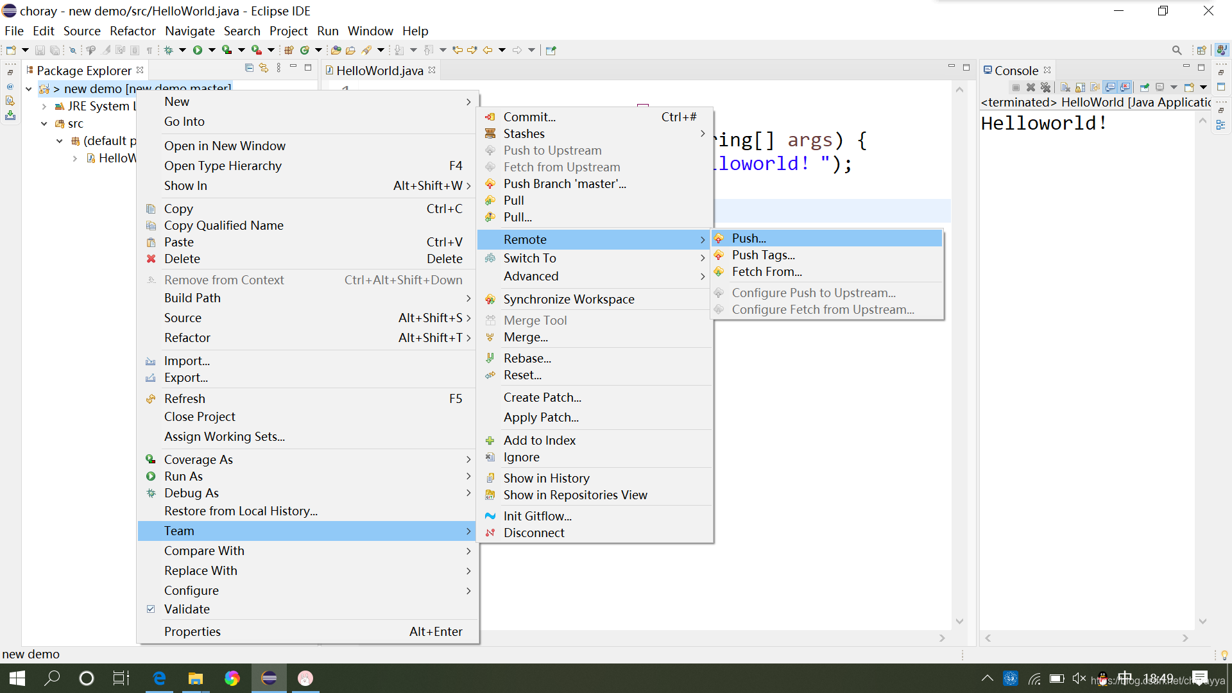Choose Show in History menu entry
Image resolution: width=1232 pixels, height=693 pixels.
[x=595, y=478]
